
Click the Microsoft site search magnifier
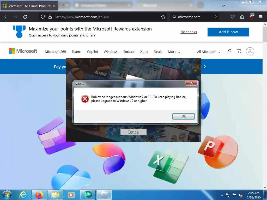pos(229,51)
